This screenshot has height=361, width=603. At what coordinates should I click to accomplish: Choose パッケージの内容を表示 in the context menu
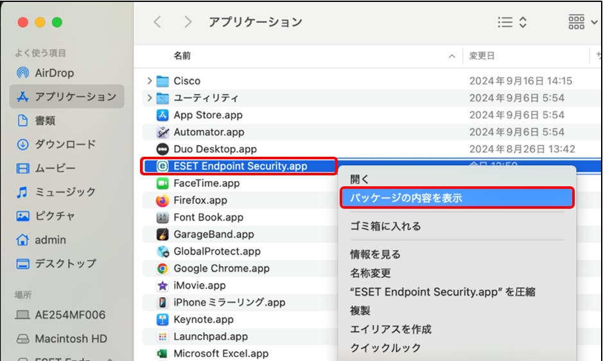click(457, 198)
